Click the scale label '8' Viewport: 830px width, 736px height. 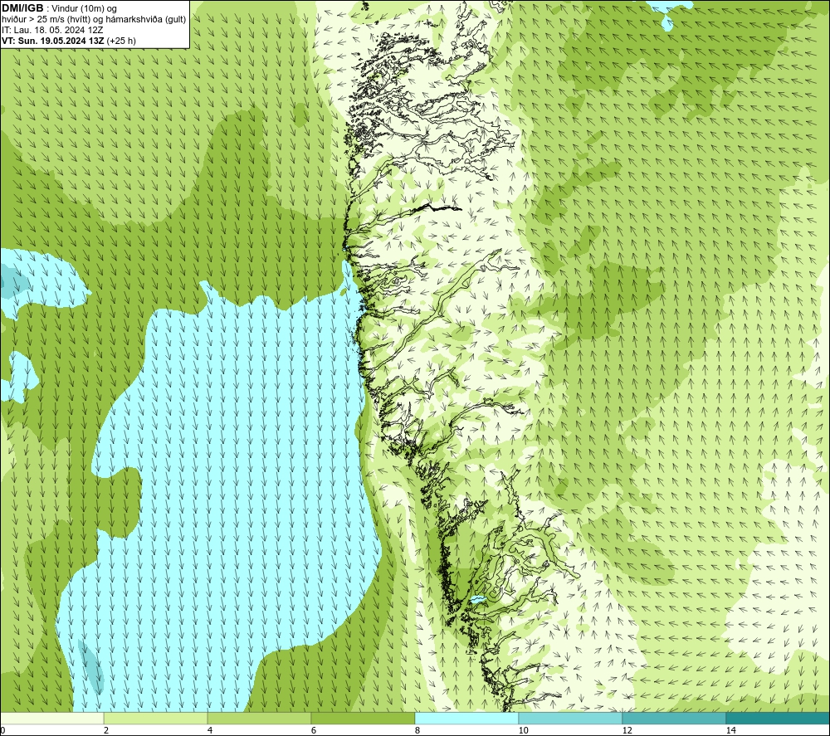tap(417, 731)
